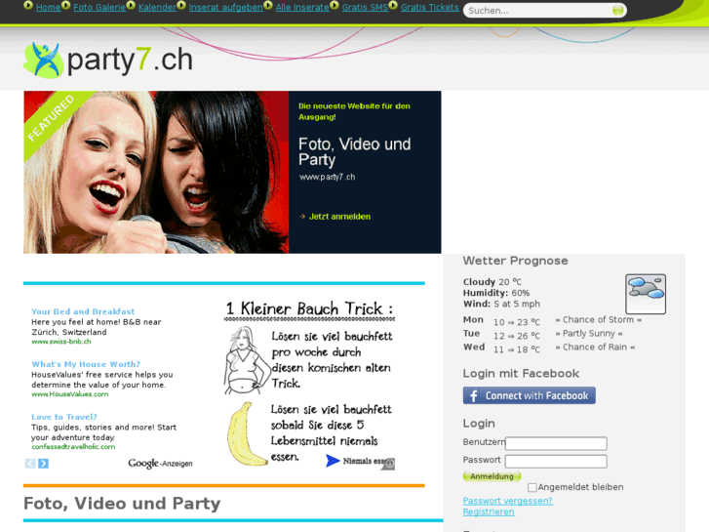The width and height of the screenshot is (709, 532).
Task: Follow the Jetzt anmelden link
Action: tap(339, 217)
